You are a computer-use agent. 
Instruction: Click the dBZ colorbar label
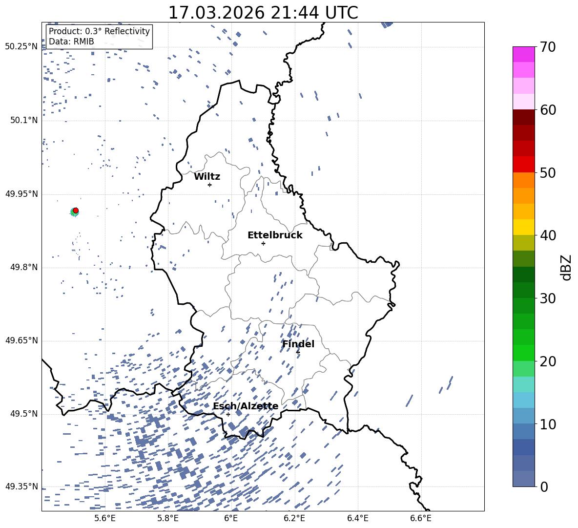click(566, 268)
